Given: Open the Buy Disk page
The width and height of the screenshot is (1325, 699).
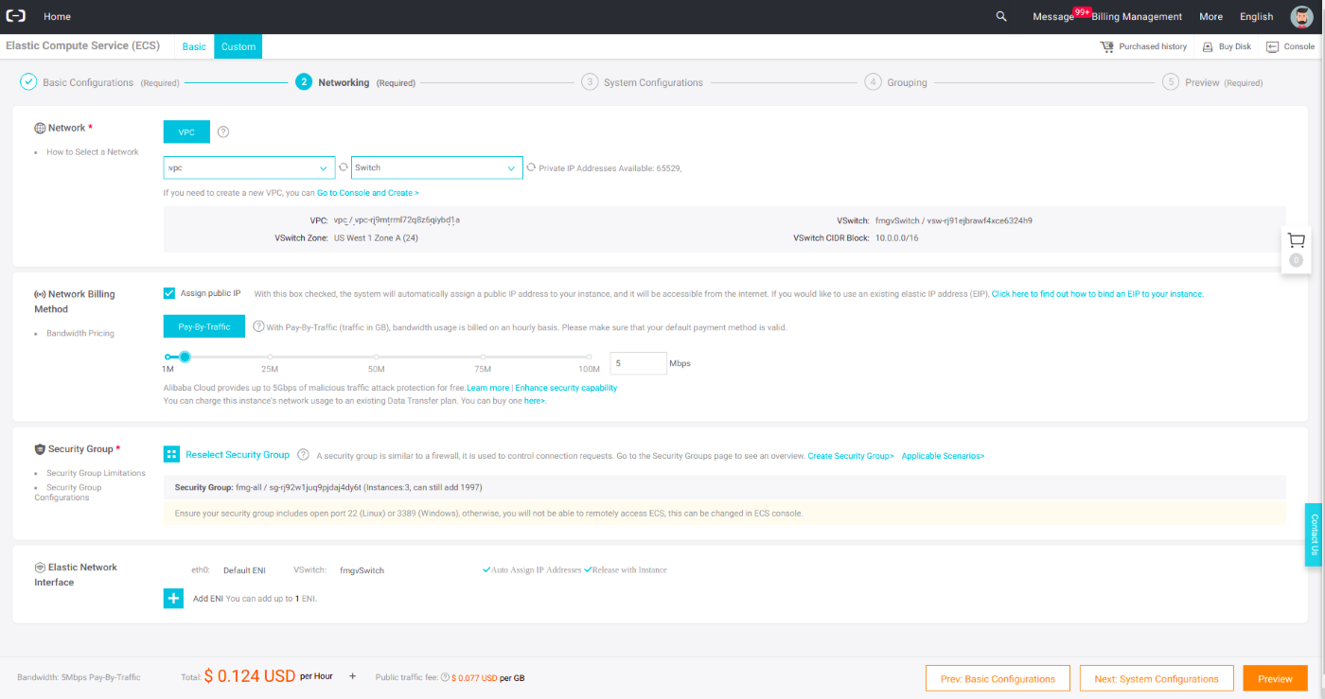Looking at the screenshot, I should tap(1226, 45).
